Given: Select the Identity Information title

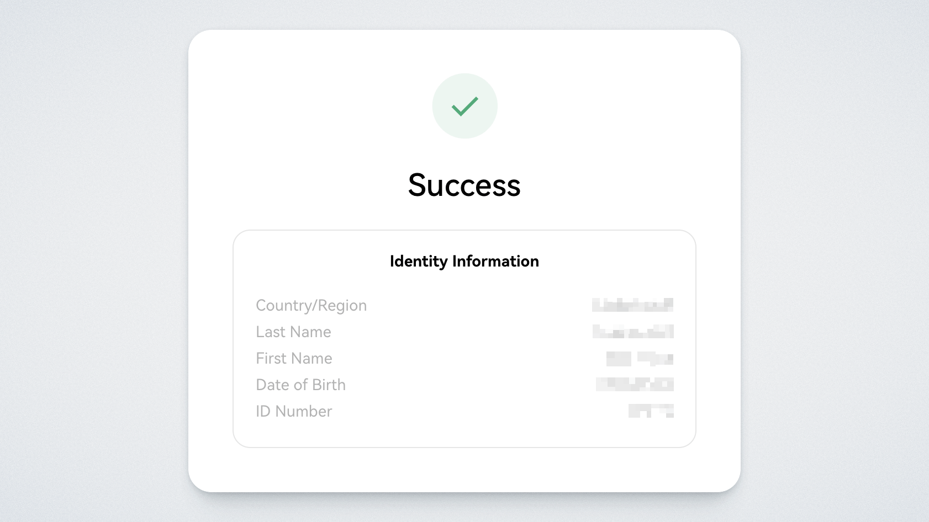Looking at the screenshot, I should (464, 261).
